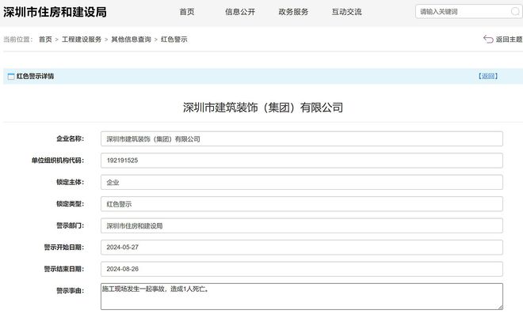Click the 警示结束日期 label
Screen dimensions: 523x314
pyautogui.click(x=64, y=269)
